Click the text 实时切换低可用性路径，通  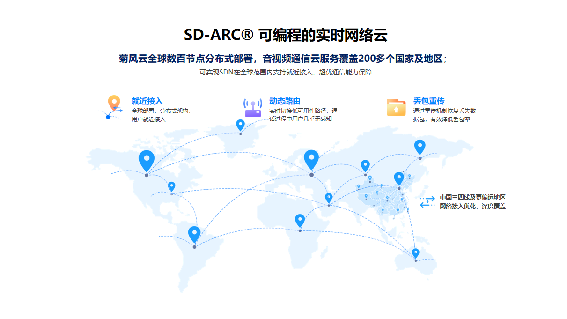[303, 111]
